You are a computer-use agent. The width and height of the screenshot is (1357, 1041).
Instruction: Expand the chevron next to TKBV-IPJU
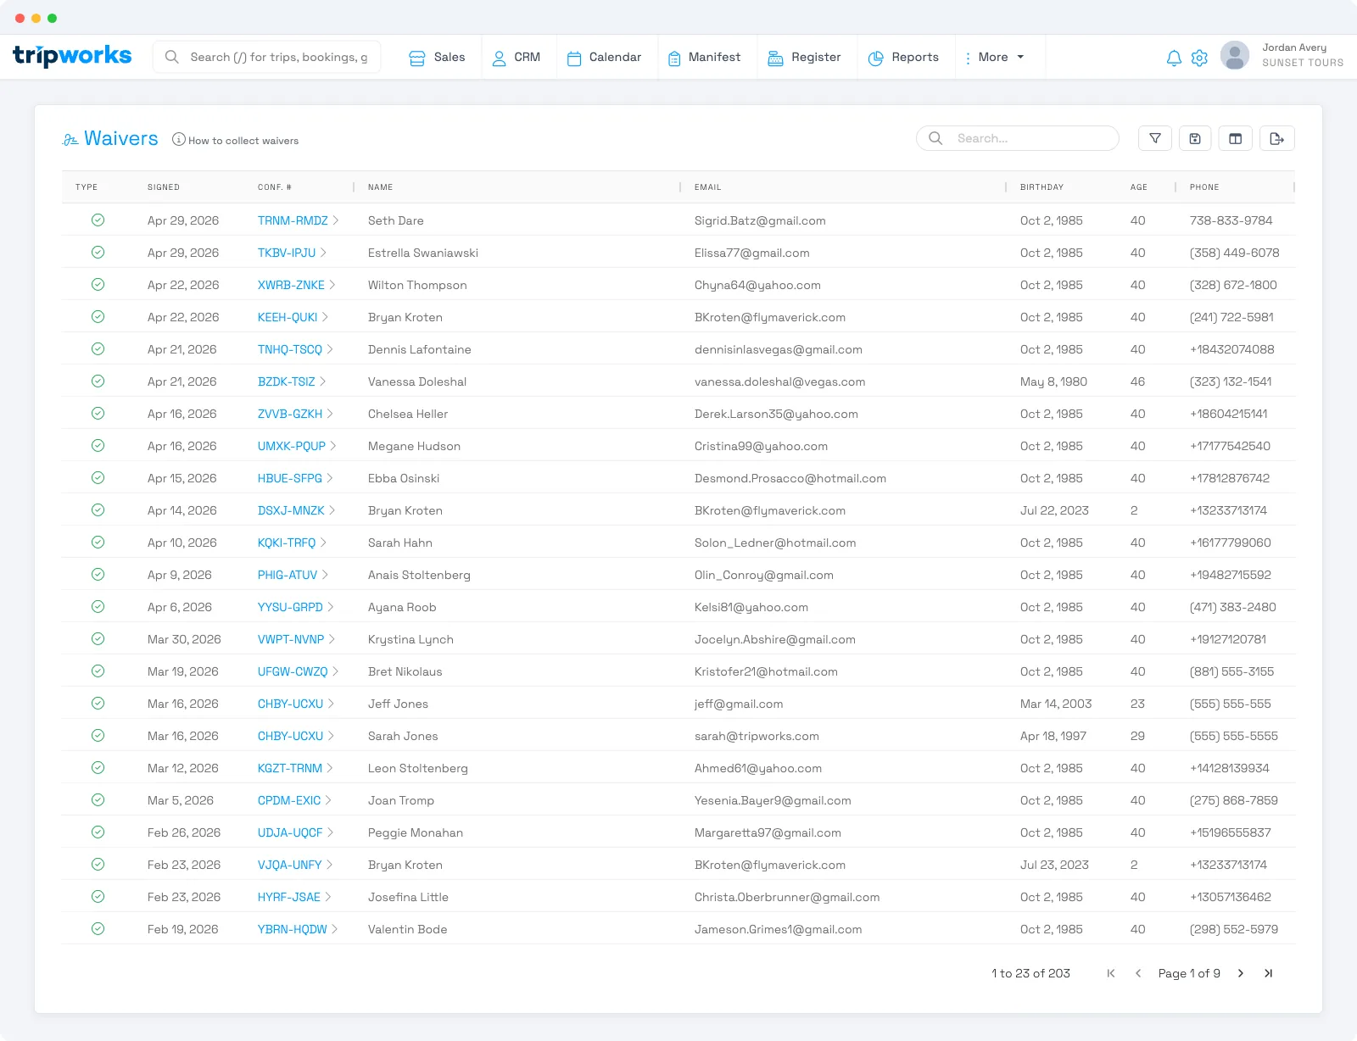pyautogui.click(x=324, y=253)
